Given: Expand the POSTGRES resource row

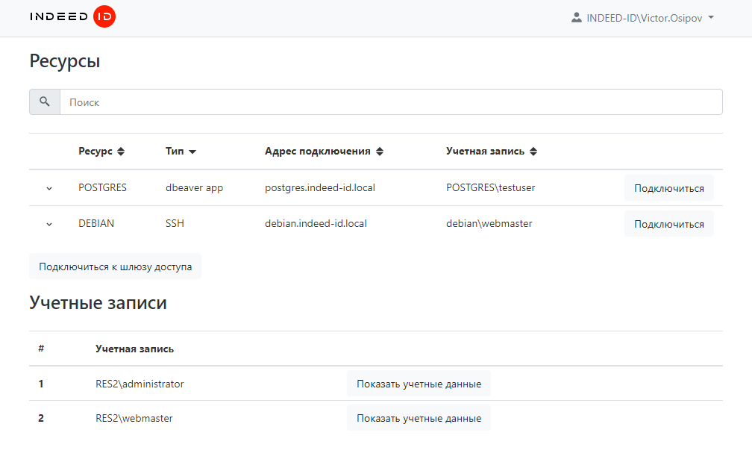Looking at the screenshot, I should [49, 188].
